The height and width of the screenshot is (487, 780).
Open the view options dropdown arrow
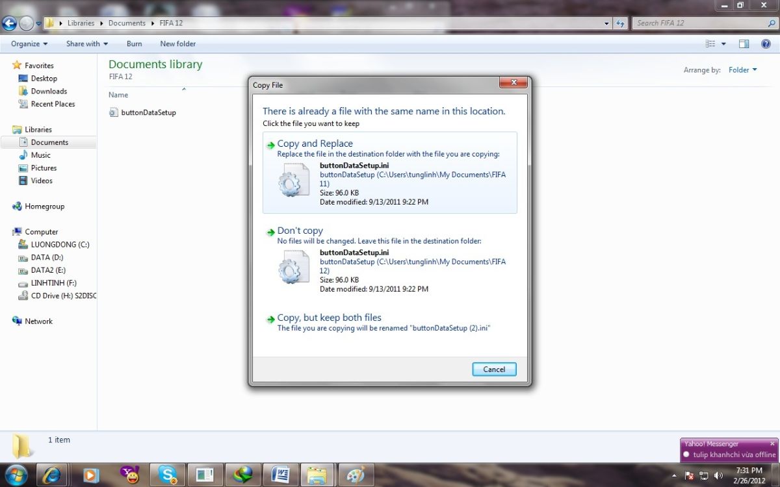point(723,44)
